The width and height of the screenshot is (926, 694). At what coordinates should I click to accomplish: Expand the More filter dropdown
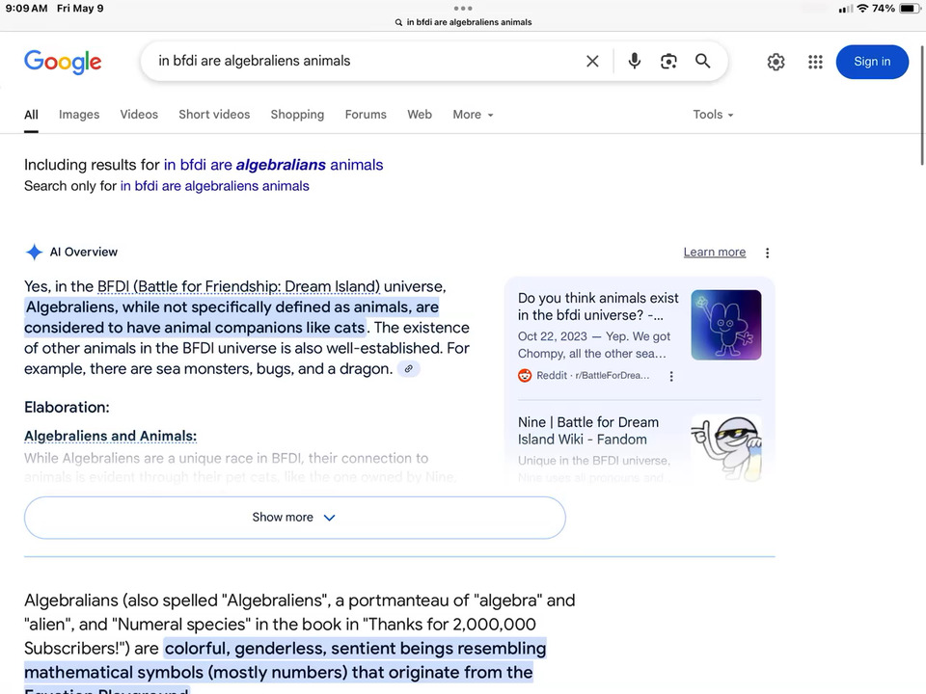pos(473,115)
